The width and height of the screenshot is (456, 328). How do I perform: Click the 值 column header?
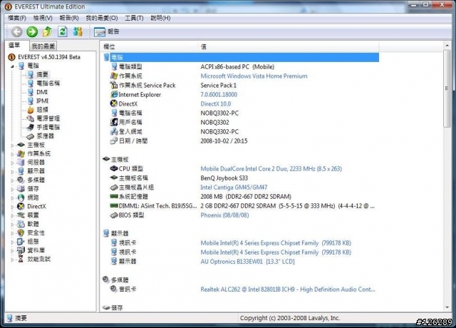tap(289, 46)
